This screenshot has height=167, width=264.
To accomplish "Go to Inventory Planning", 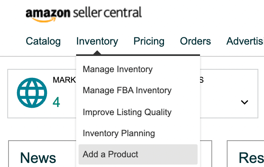I will (x=119, y=133).
